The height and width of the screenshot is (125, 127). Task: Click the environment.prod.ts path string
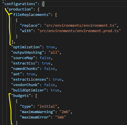click(x=79, y=31)
